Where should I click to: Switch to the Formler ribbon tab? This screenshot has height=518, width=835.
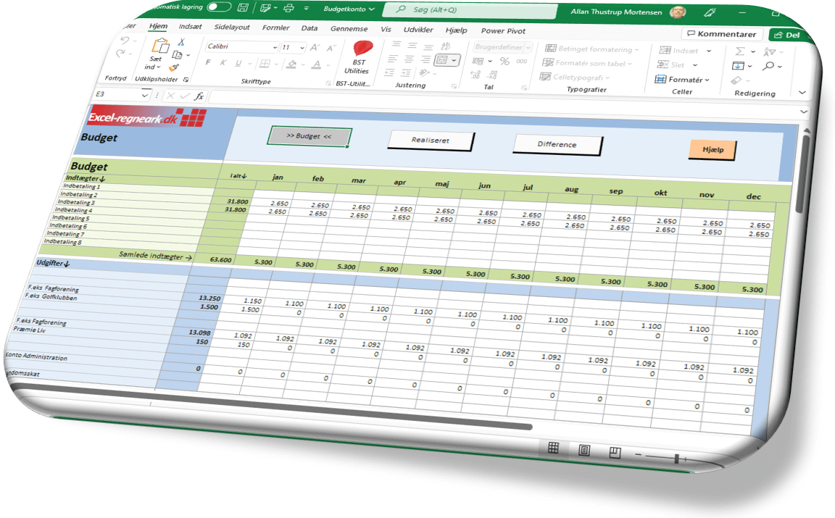(x=276, y=29)
